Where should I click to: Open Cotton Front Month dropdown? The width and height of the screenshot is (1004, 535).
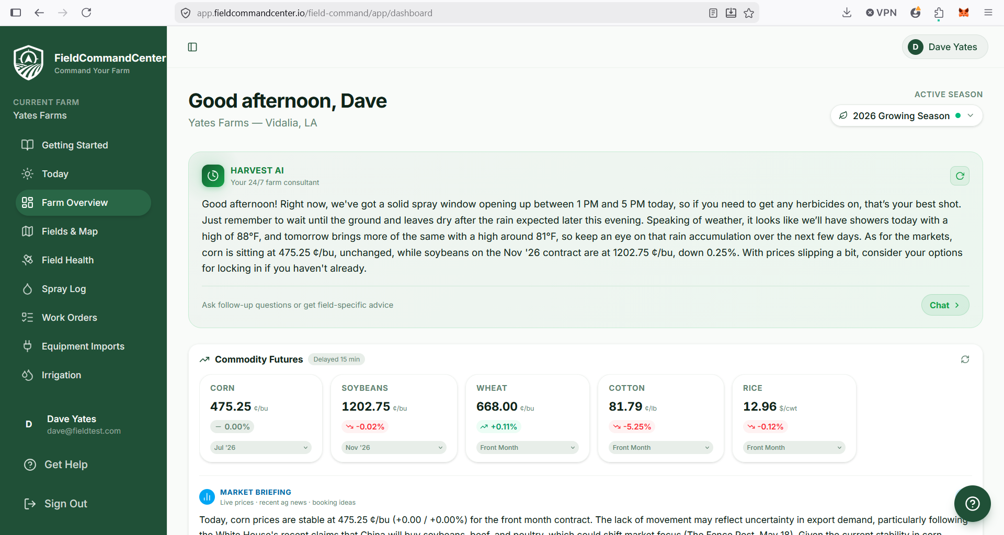(660, 448)
